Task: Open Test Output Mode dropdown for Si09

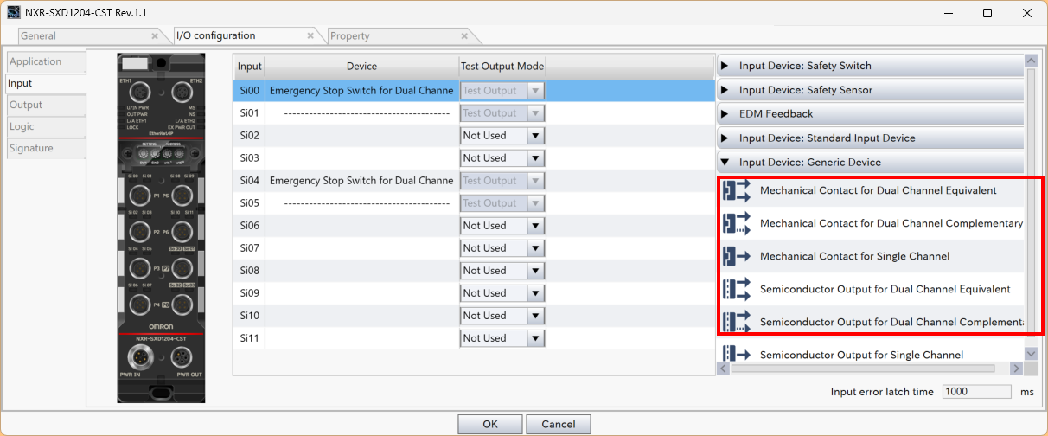Action: (535, 293)
